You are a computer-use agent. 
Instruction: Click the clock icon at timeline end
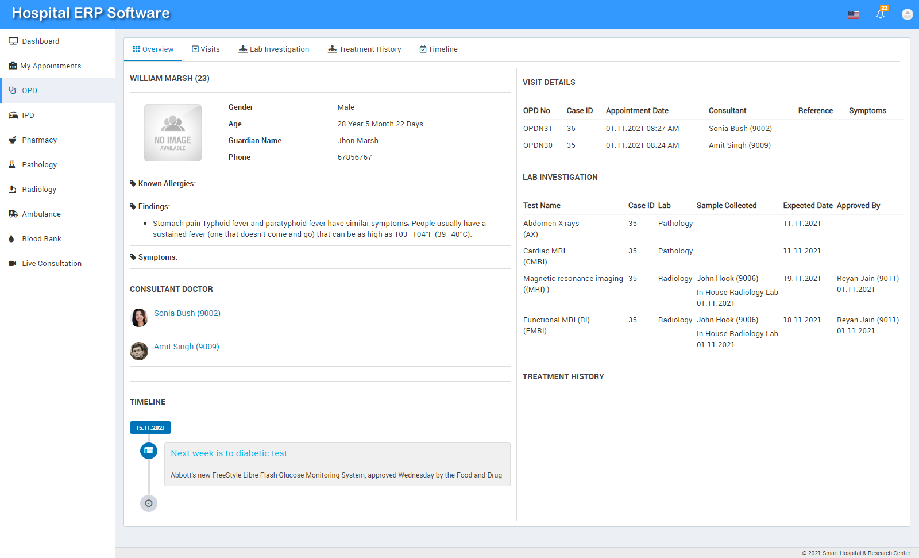[x=149, y=503]
